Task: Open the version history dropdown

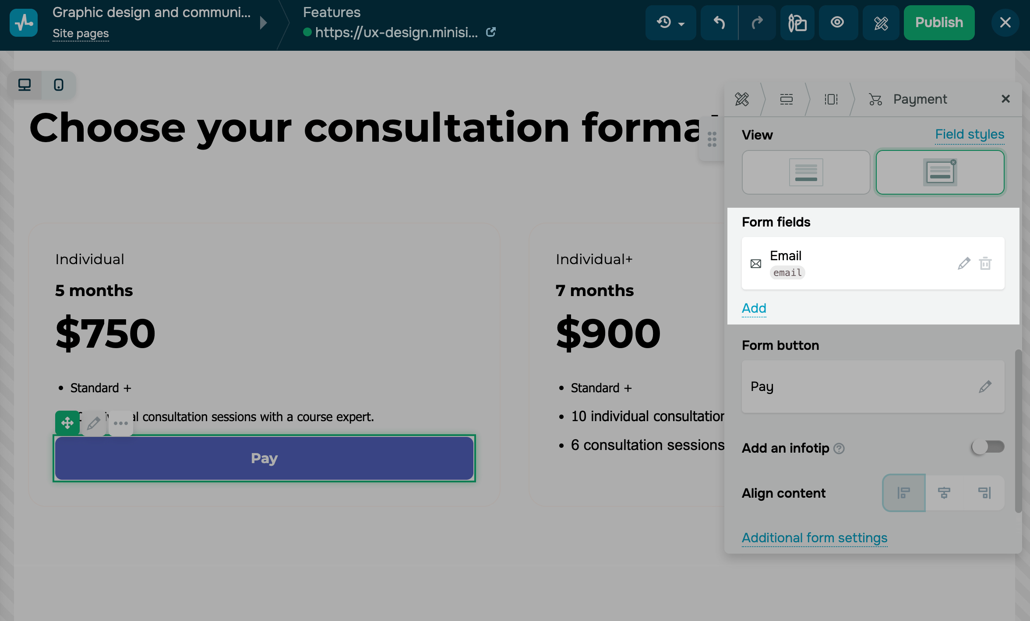Action: tap(670, 23)
